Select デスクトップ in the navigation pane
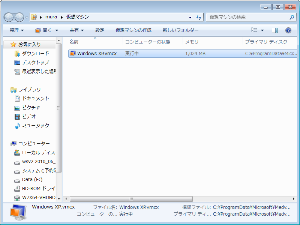Image resolution: width=300 pixels, height=225 pixels. point(35,63)
